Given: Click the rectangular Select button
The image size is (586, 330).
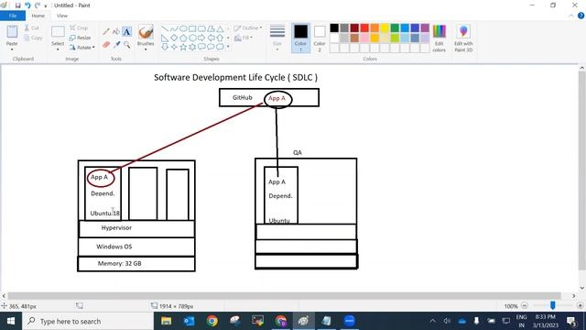Looking at the screenshot, I should tap(58, 36).
